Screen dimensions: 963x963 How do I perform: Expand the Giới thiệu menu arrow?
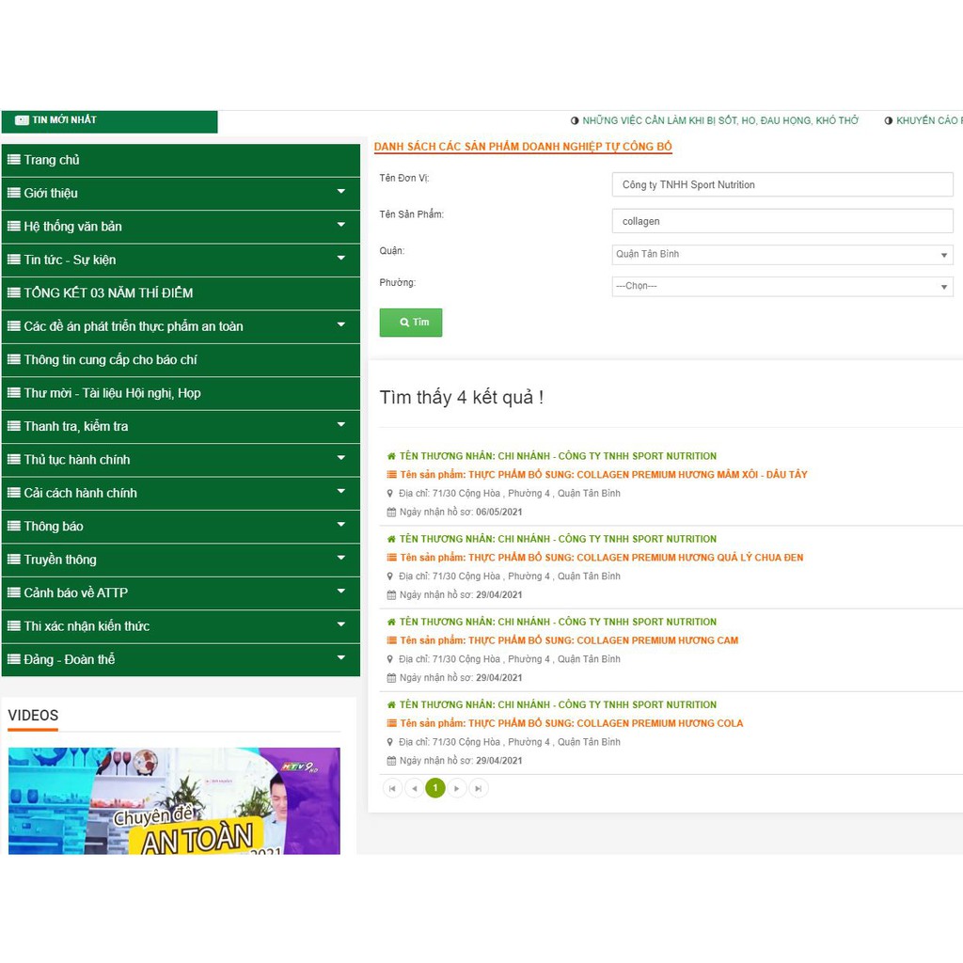340,193
